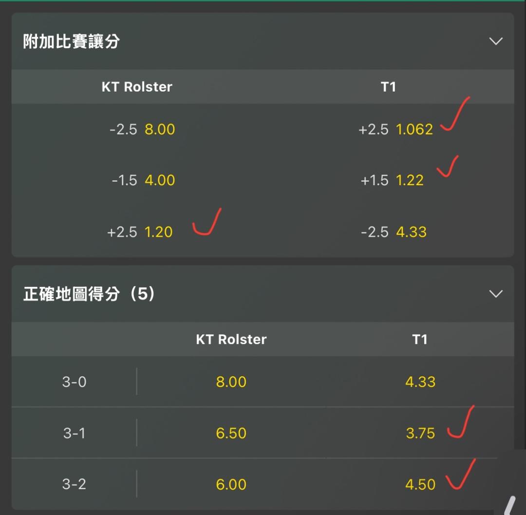
Task: Pick KT Rolster -1.5 at 4.00
Action: (x=143, y=180)
